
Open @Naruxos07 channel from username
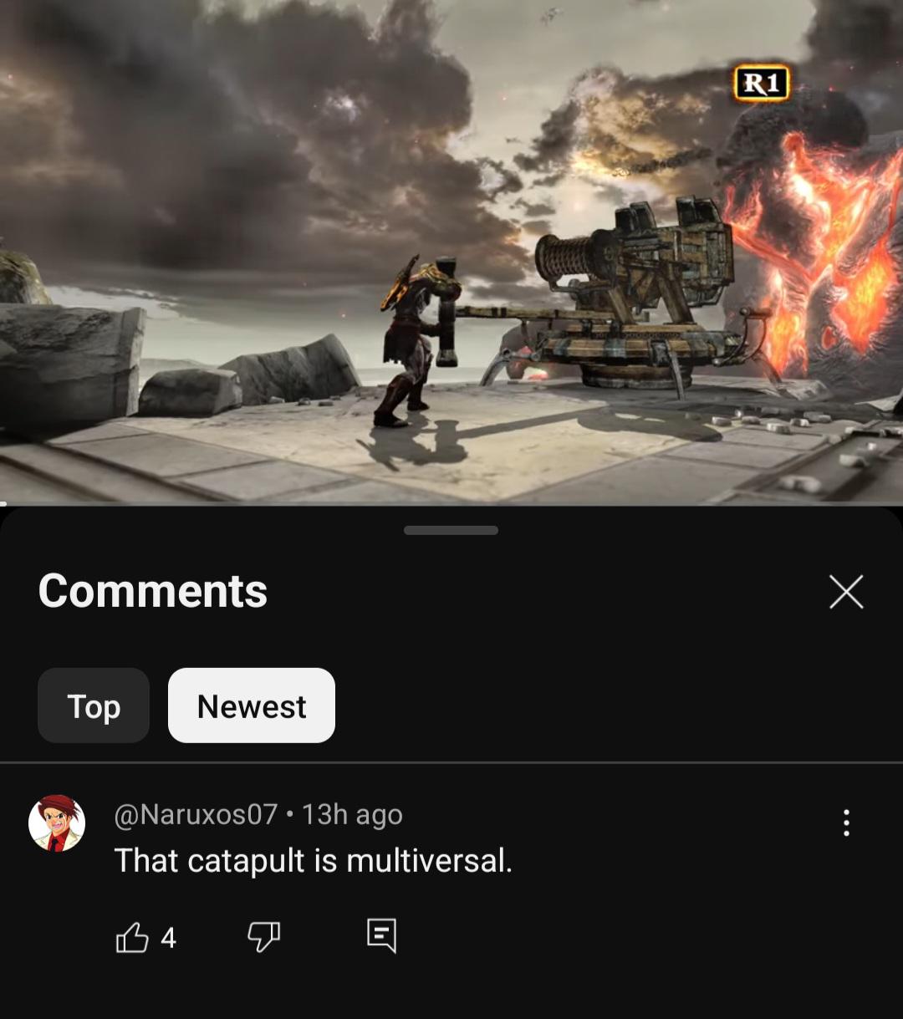coord(196,814)
